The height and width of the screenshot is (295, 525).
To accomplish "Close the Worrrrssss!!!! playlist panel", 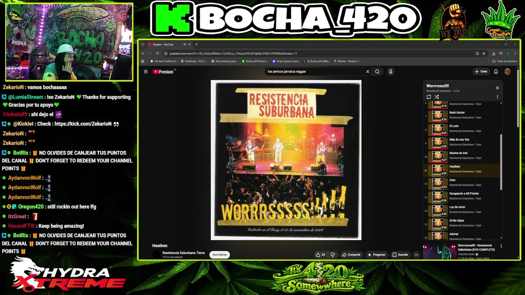I will (498, 88).
